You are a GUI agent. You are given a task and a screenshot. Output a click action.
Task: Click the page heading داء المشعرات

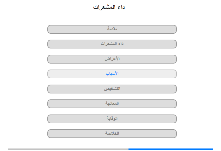click(109, 7)
